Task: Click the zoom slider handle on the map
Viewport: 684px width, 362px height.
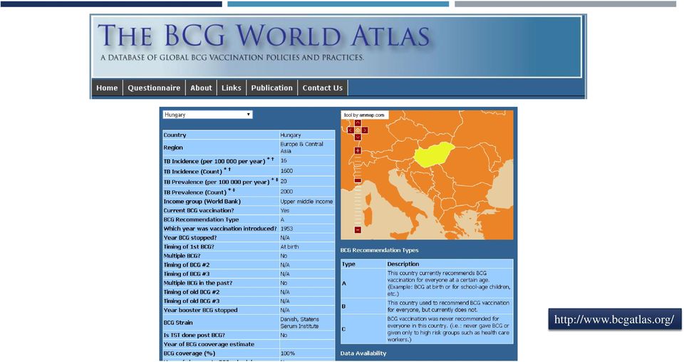Action: [x=358, y=180]
